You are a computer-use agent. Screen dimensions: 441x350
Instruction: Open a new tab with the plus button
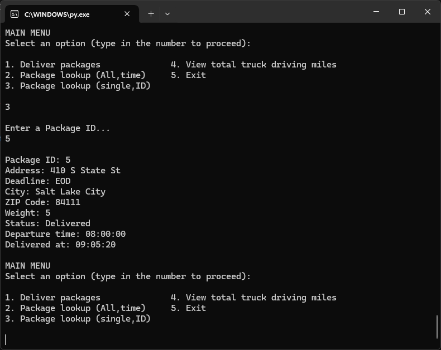coord(151,14)
